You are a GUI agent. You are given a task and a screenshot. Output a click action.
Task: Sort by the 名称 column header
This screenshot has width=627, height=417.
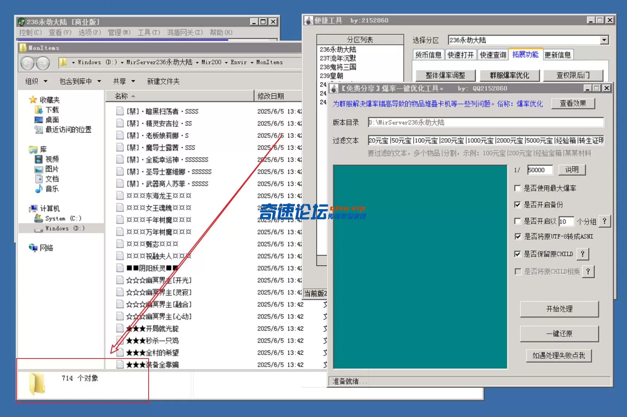pos(179,96)
